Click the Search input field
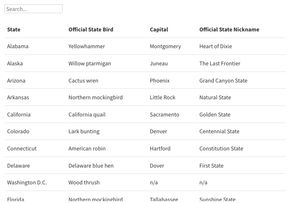This screenshot has width=290, height=203. 34,9
